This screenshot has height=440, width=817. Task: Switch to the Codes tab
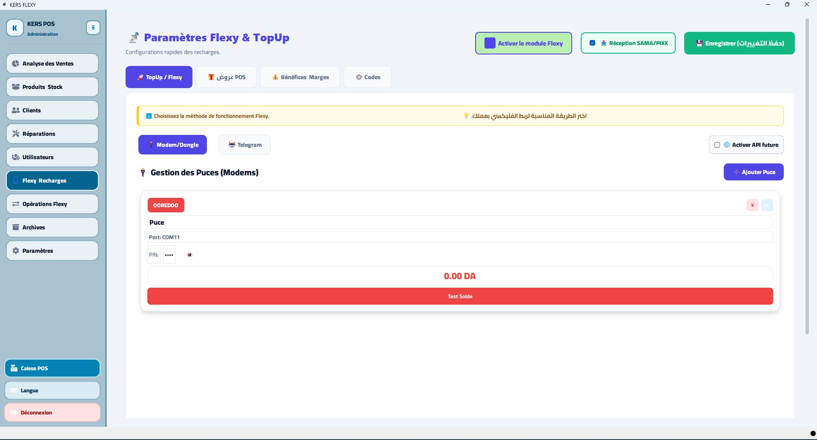pos(367,77)
